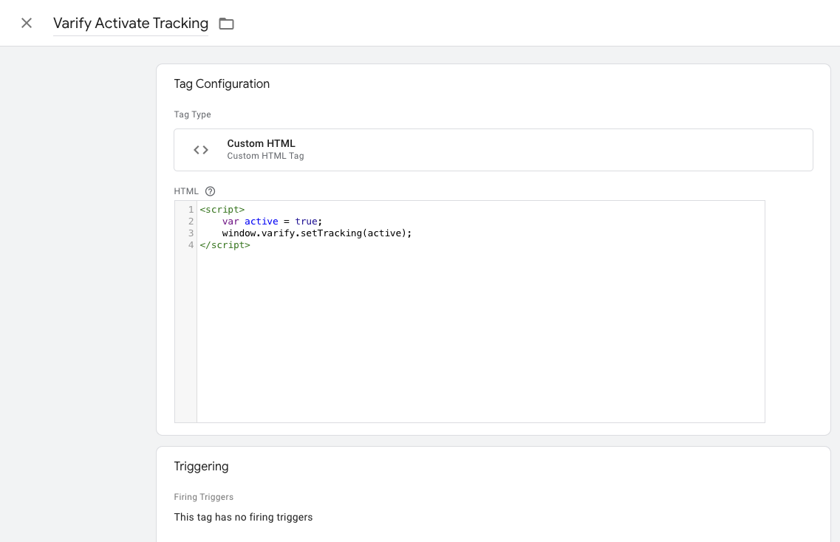Image resolution: width=840 pixels, height=542 pixels.
Task: Click the 'Tag Type' label
Action: (192, 114)
